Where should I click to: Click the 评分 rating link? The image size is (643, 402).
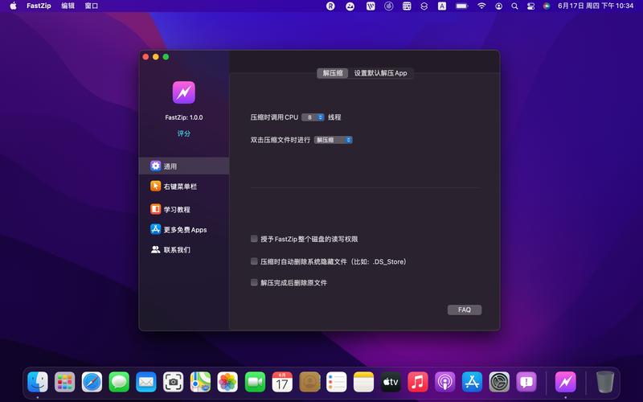tap(184, 133)
